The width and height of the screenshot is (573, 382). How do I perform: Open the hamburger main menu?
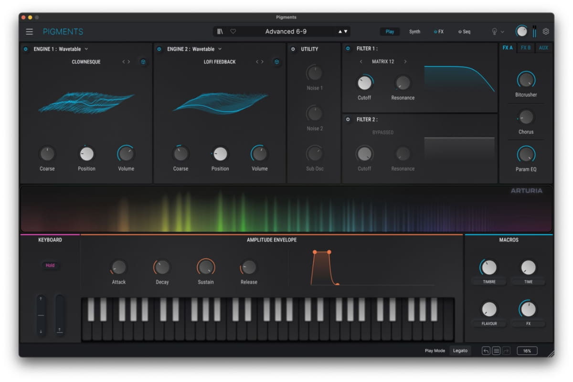point(30,31)
